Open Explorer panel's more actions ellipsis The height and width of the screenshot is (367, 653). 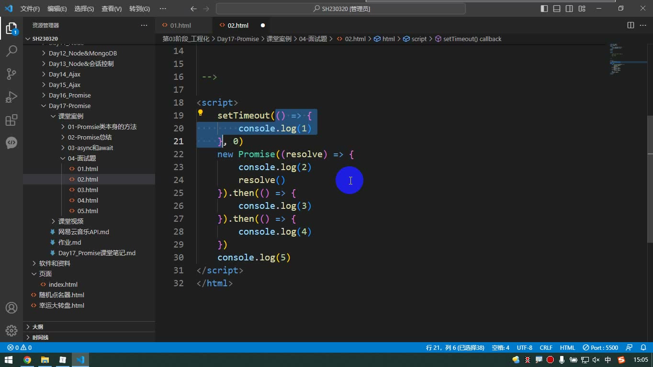tap(144, 25)
